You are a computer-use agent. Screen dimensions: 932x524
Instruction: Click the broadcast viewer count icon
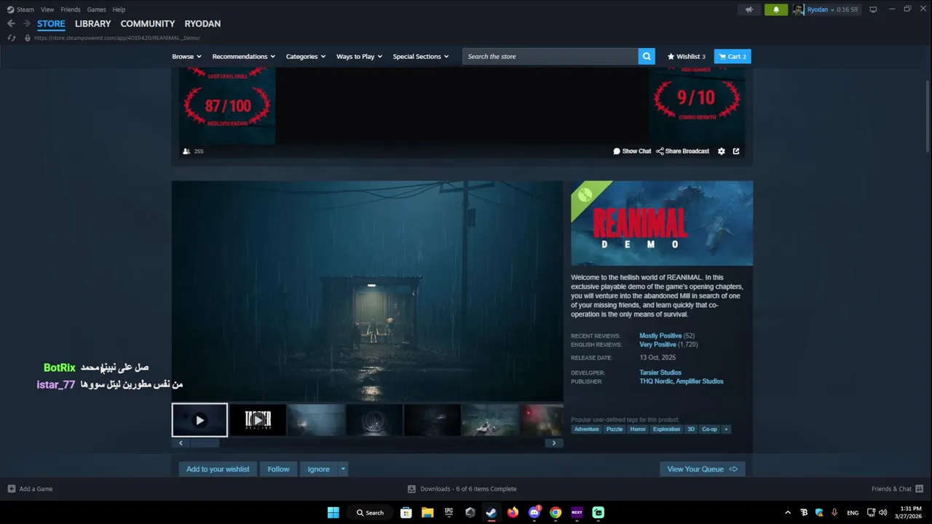(186, 151)
